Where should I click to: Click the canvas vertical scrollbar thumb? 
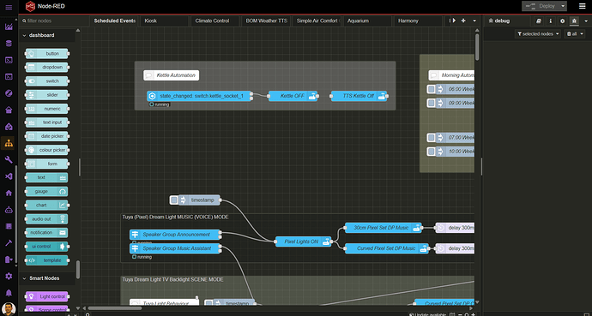pos(477,47)
